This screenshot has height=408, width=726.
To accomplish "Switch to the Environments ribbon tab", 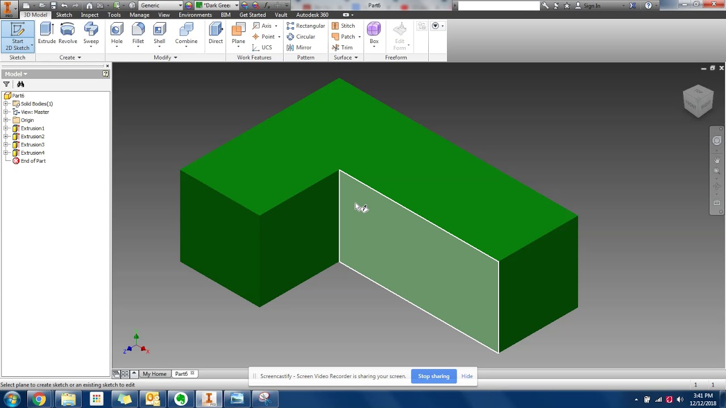I will pos(195,15).
